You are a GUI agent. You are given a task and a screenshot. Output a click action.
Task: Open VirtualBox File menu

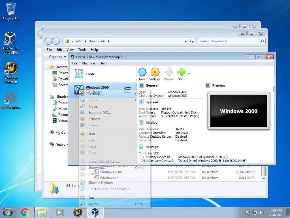click(x=75, y=63)
